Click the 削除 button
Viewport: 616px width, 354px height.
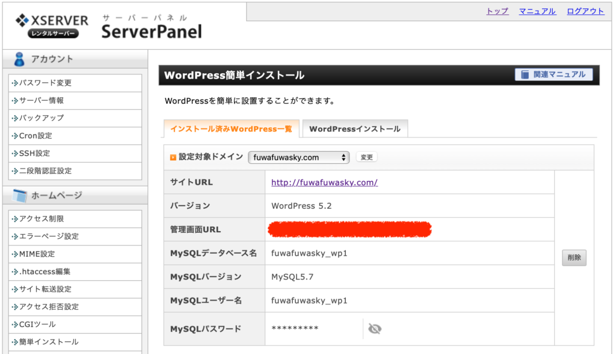[574, 257]
